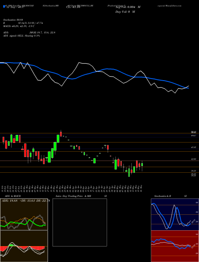The width and height of the screenshot is (199, 262).
Task: Click the Avg Vol: 0.004 M label
Action: [x=128, y=7]
